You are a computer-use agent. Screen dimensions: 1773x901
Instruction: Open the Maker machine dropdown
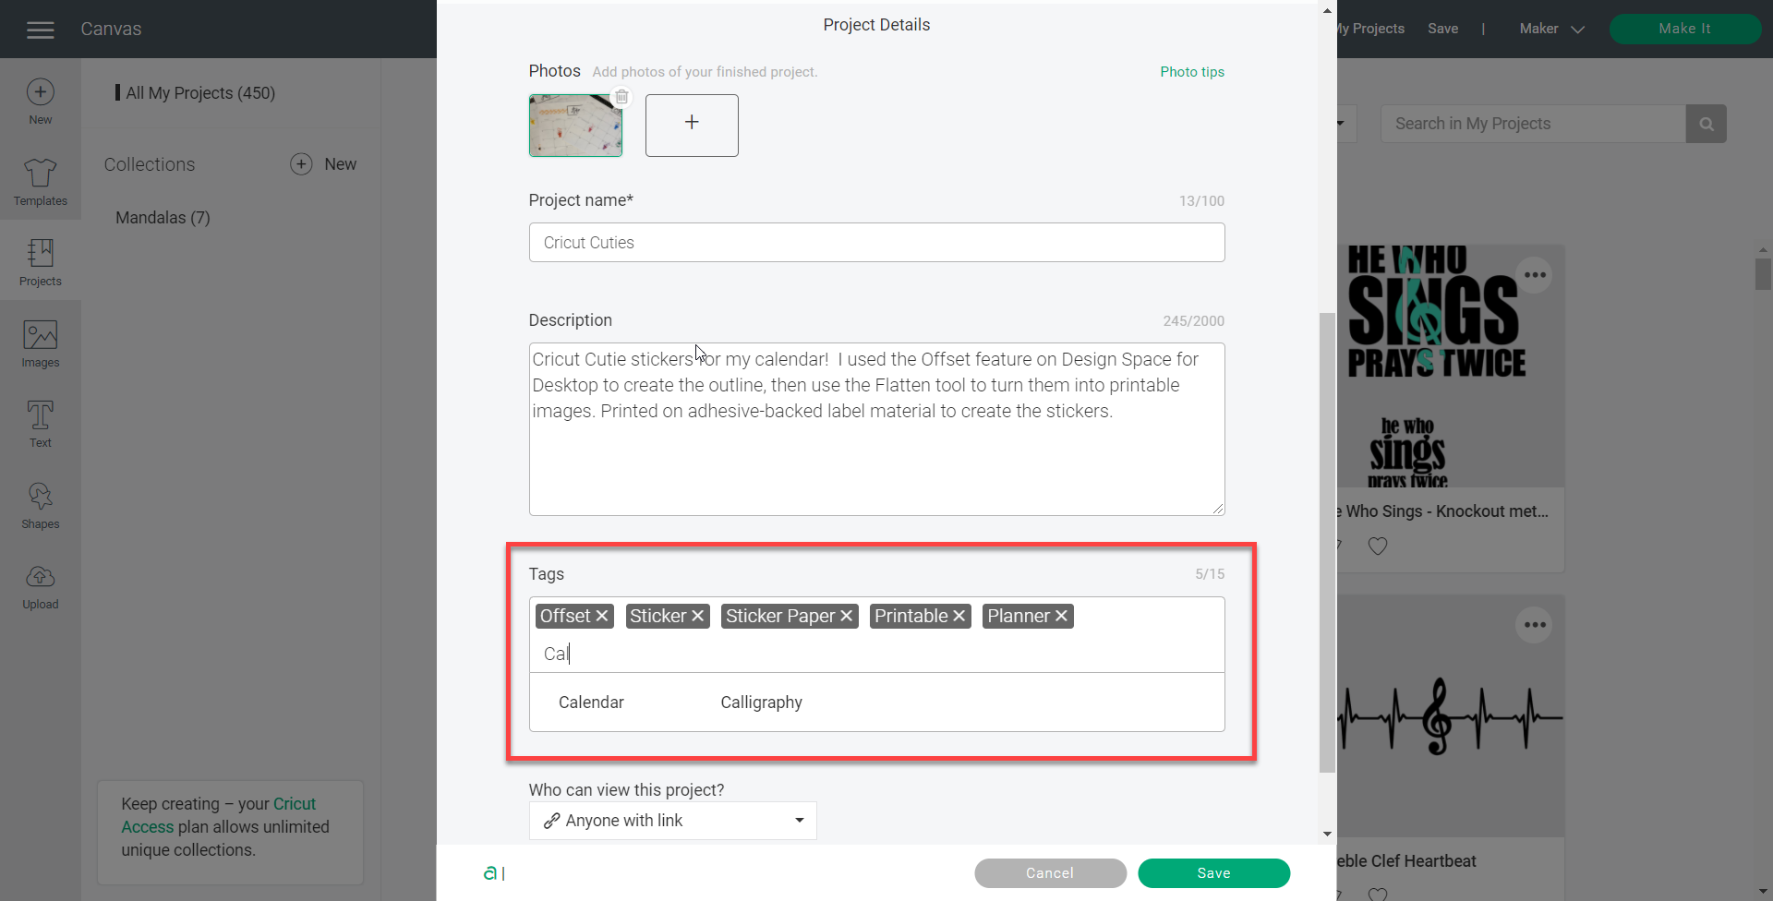[1552, 29]
